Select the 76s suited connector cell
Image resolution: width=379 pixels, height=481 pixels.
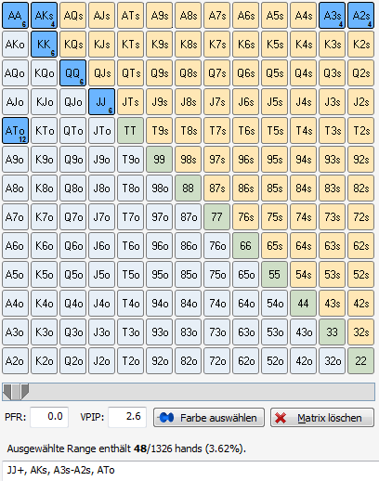pyautogui.click(x=246, y=216)
